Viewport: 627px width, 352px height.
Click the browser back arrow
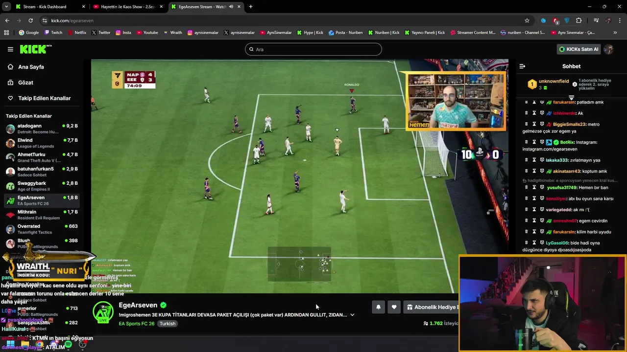pos(7,21)
